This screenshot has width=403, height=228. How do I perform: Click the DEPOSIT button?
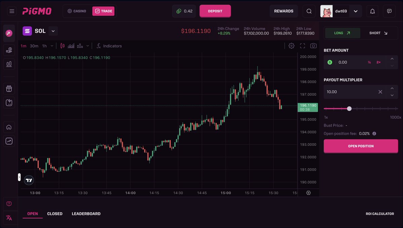coord(215,11)
